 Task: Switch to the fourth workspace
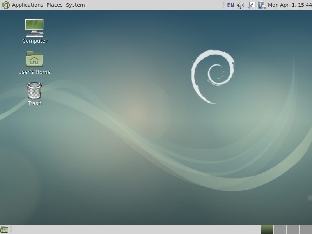(x=306, y=229)
